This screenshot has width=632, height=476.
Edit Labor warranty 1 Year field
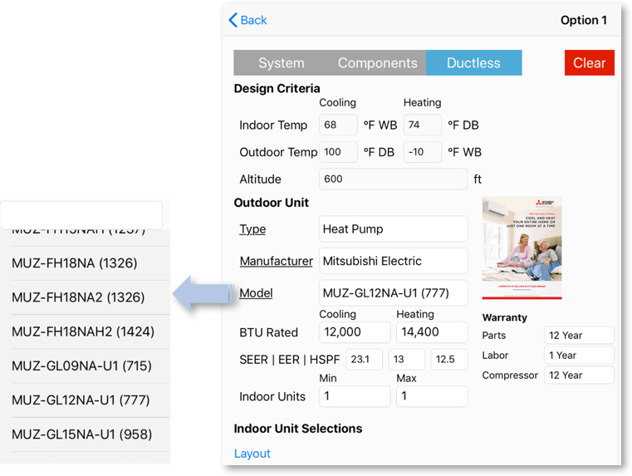coord(579,355)
